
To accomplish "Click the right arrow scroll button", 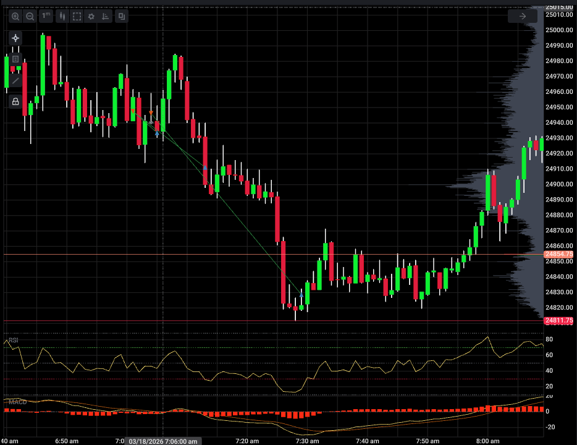I will pyautogui.click(x=523, y=16).
